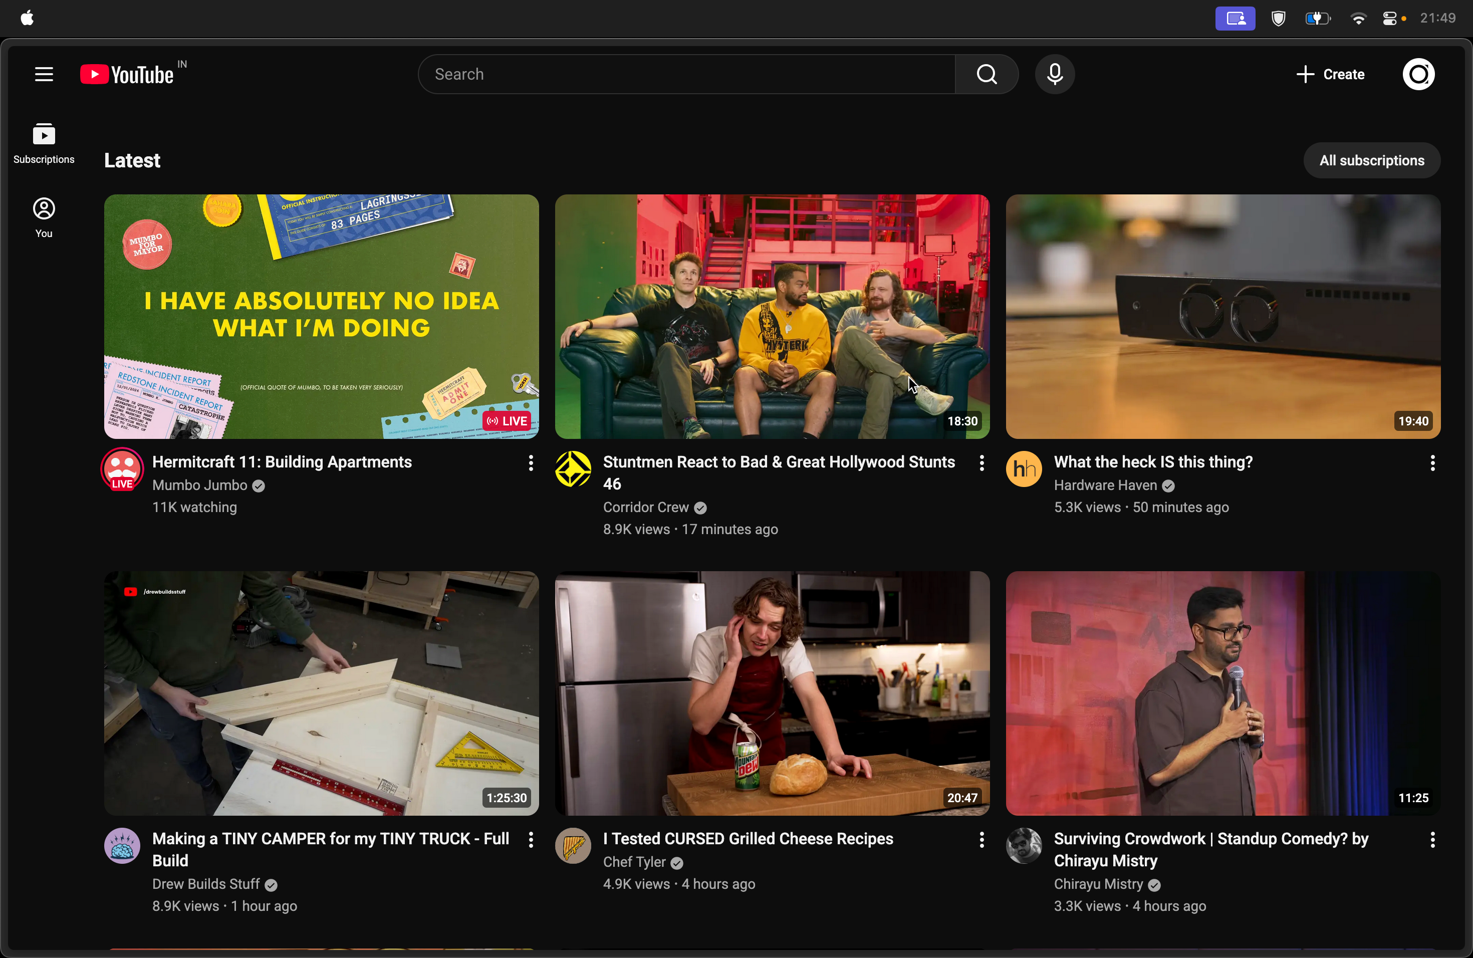Click into the Search field

[687, 74]
